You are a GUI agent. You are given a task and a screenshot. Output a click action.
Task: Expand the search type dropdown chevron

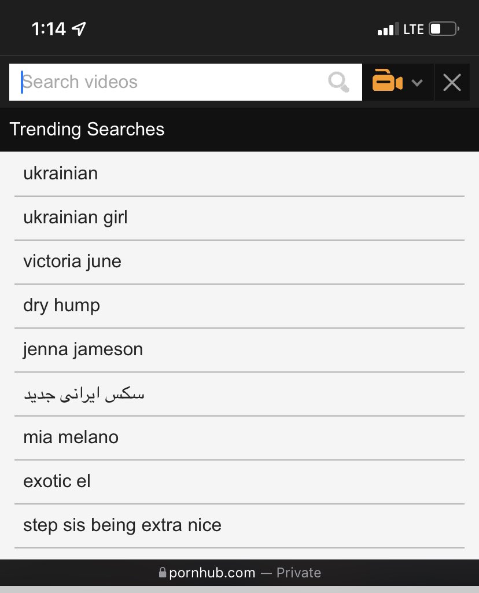(417, 83)
